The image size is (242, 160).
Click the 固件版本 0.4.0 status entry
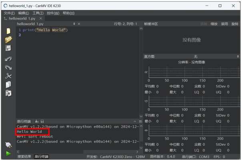point(162,157)
